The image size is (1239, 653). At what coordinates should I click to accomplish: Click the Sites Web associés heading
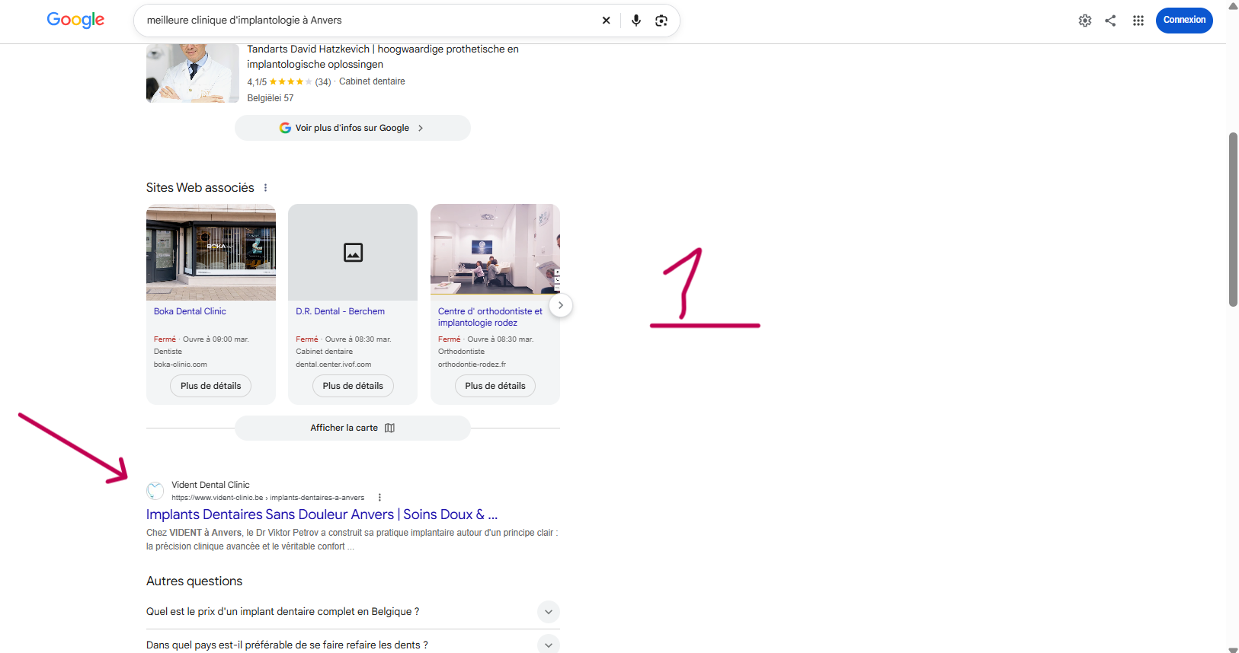[200, 188]
